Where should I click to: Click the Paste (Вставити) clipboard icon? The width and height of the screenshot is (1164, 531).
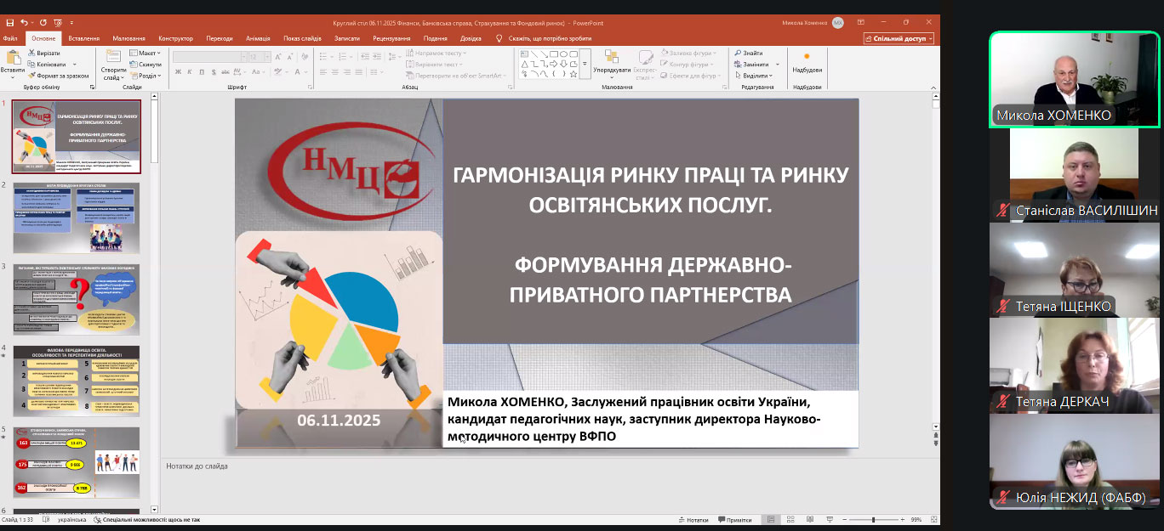click(x=12, y=60)
